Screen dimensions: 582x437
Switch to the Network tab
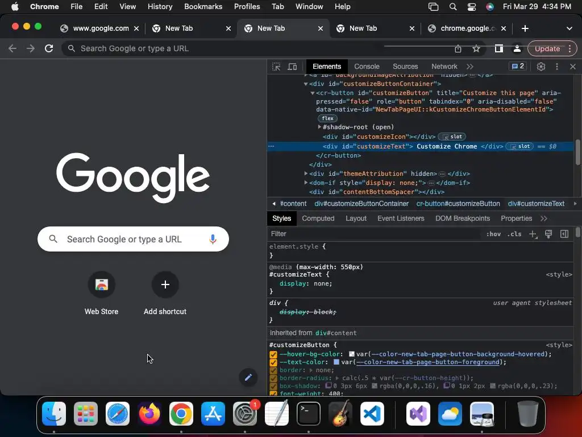pyautogui.click(x=444, y=67)
